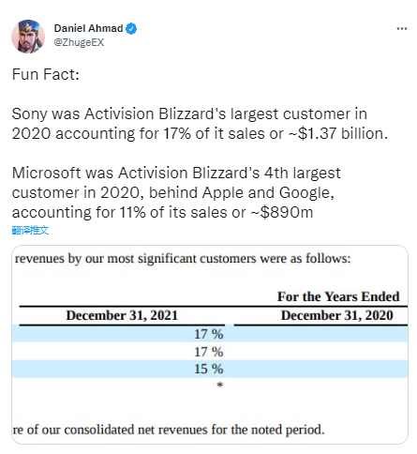
Task: Open the @ZhugeEX handle link
Action: pyautogui.click(x=79, y=42)
